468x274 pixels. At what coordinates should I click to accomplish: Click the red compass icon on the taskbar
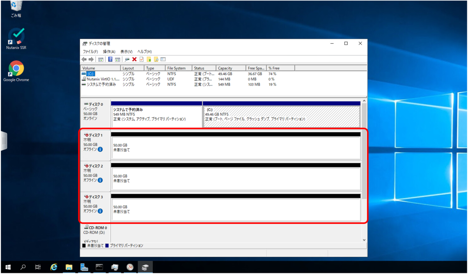coord(130,267)
